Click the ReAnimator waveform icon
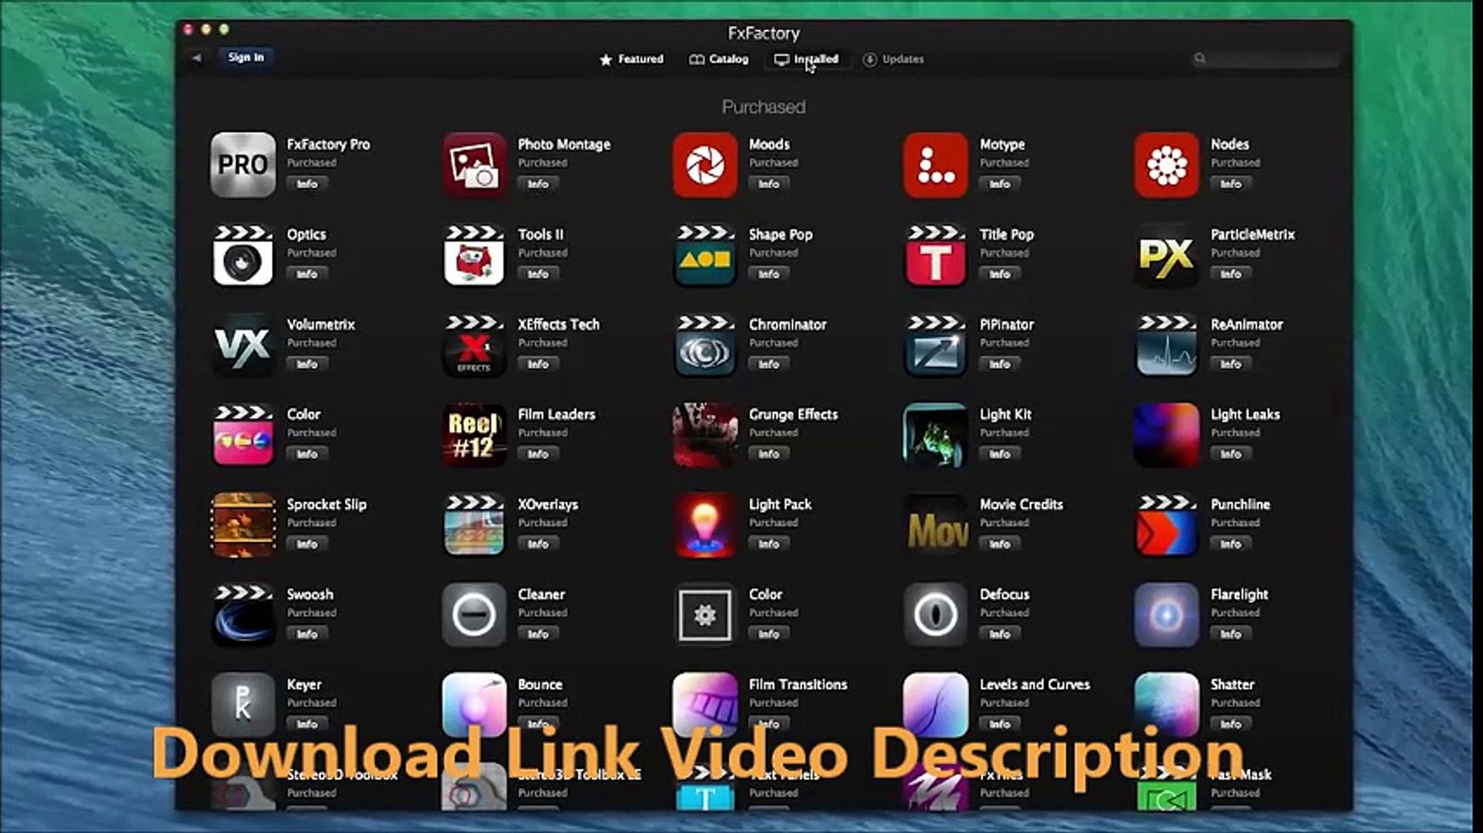 point(1166,345)
